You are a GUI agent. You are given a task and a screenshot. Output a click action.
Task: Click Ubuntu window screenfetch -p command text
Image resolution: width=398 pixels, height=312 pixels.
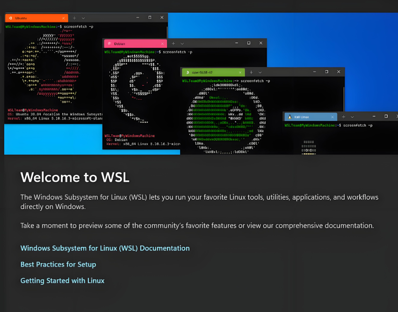click(x=79, y=26)
